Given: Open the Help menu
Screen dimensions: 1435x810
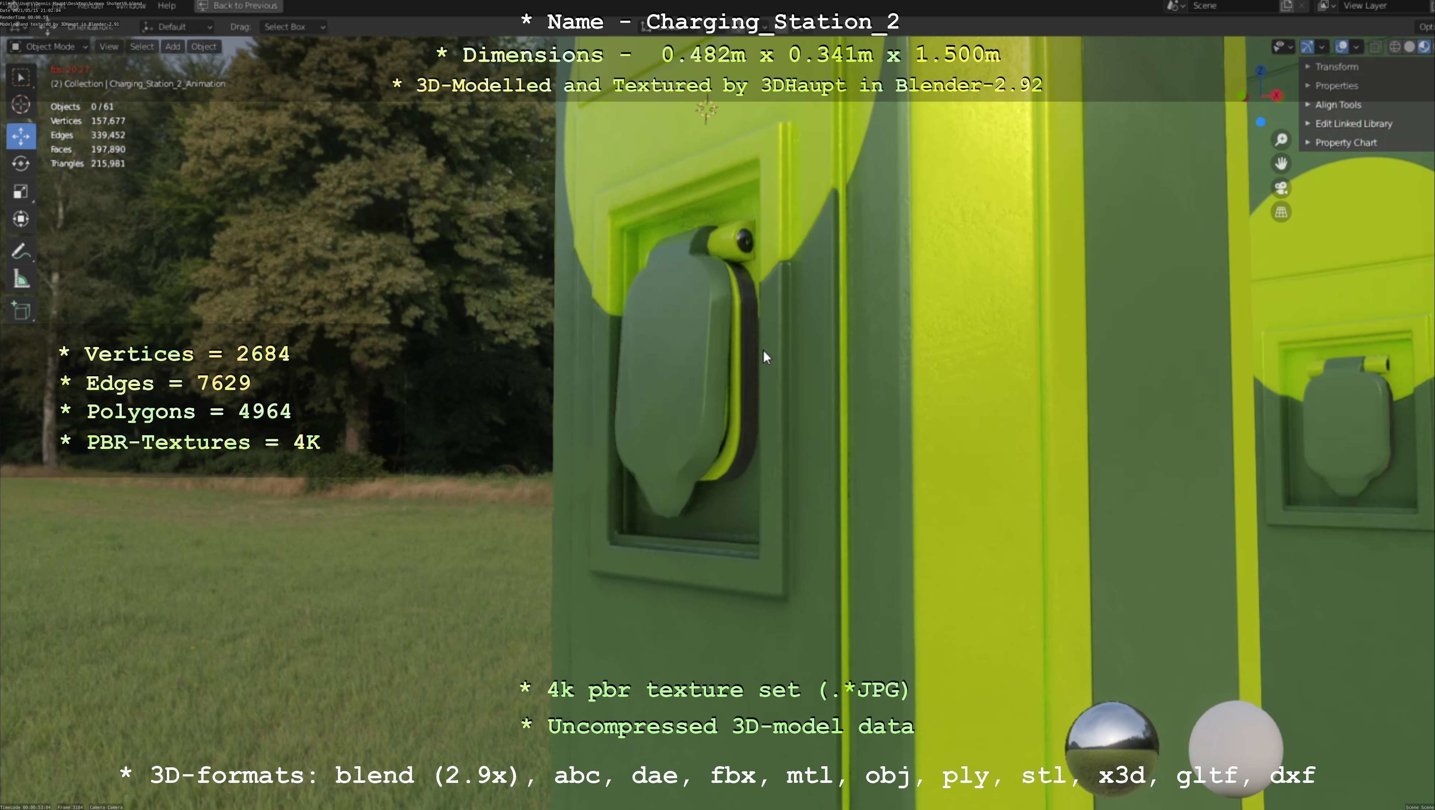Looking at the screenshot, I should tap(166, 5).
